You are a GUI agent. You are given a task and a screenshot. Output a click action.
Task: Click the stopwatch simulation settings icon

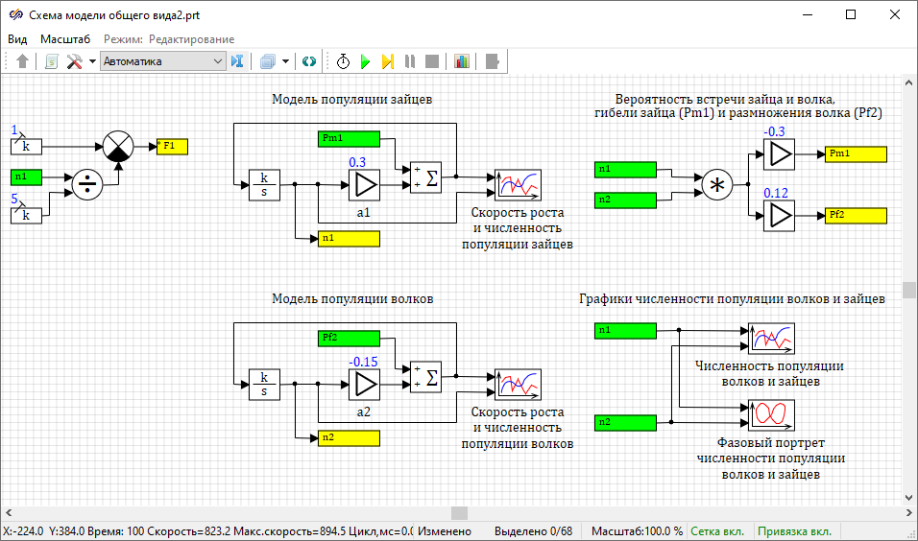coord(343,61)
